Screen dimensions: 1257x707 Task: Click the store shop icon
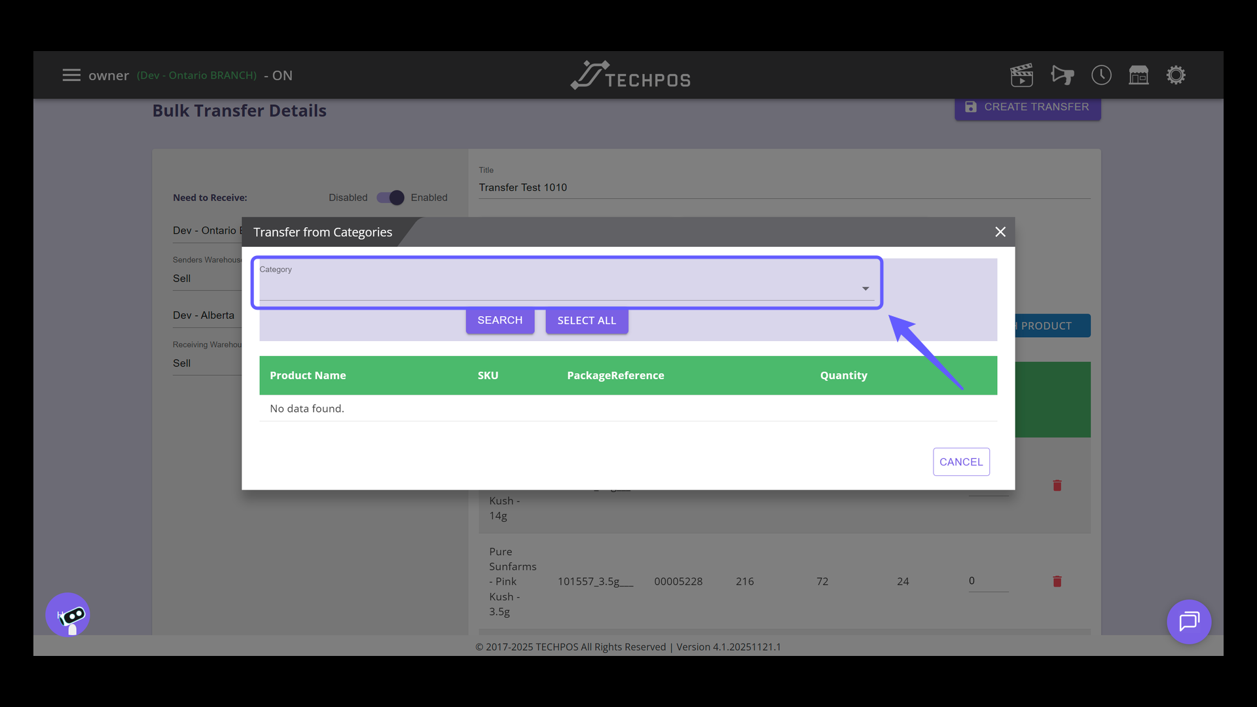1139,75
